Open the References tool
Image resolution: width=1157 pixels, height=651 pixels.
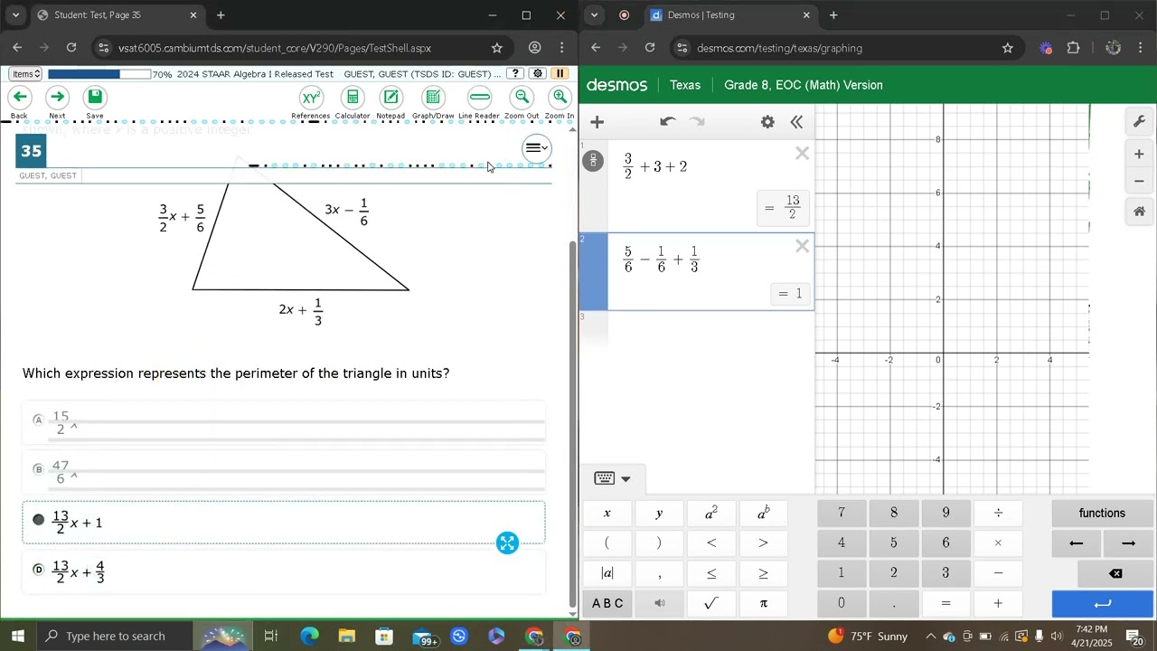click(x=311, y=98)
